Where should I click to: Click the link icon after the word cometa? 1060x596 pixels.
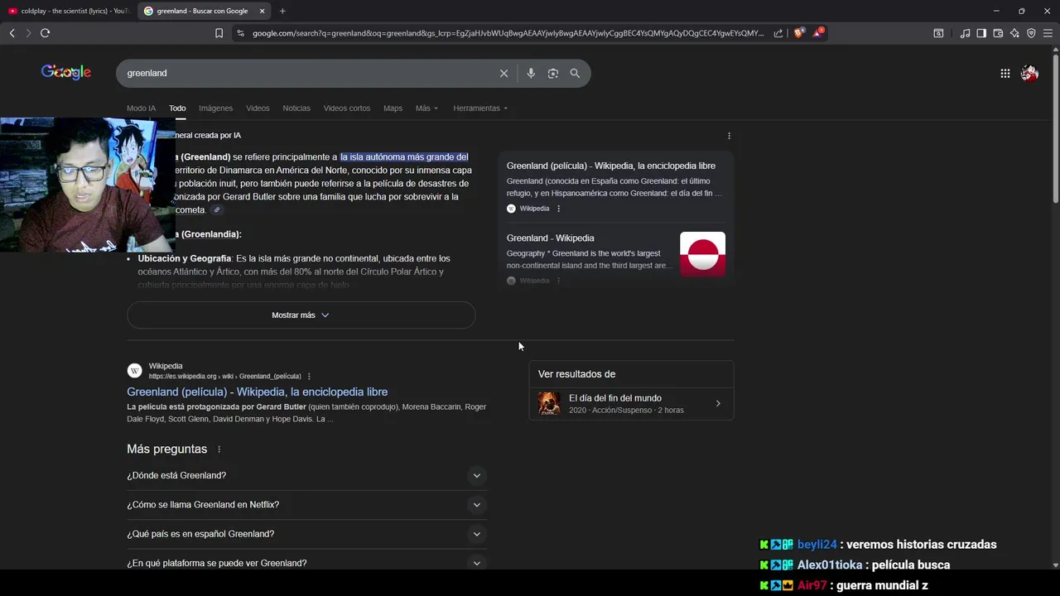(x=217, y=210)
